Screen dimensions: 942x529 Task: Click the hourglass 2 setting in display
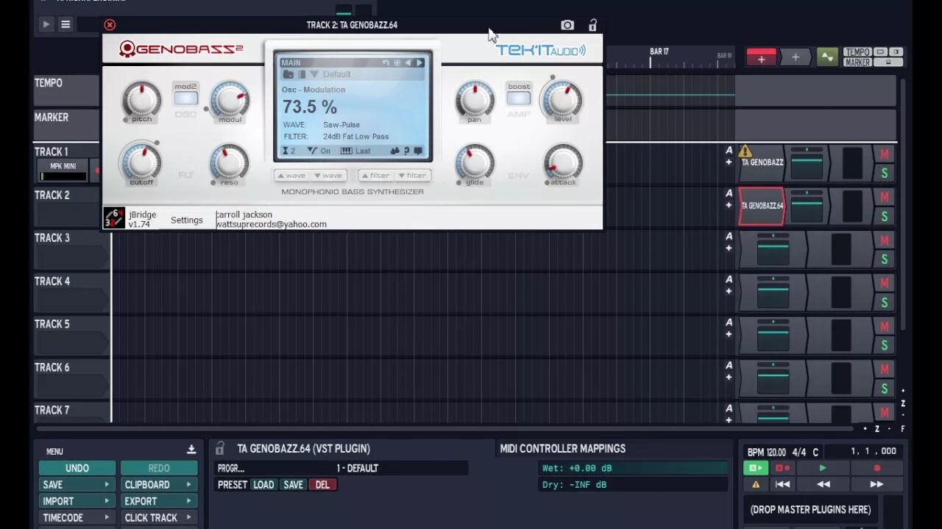point(289,151)
